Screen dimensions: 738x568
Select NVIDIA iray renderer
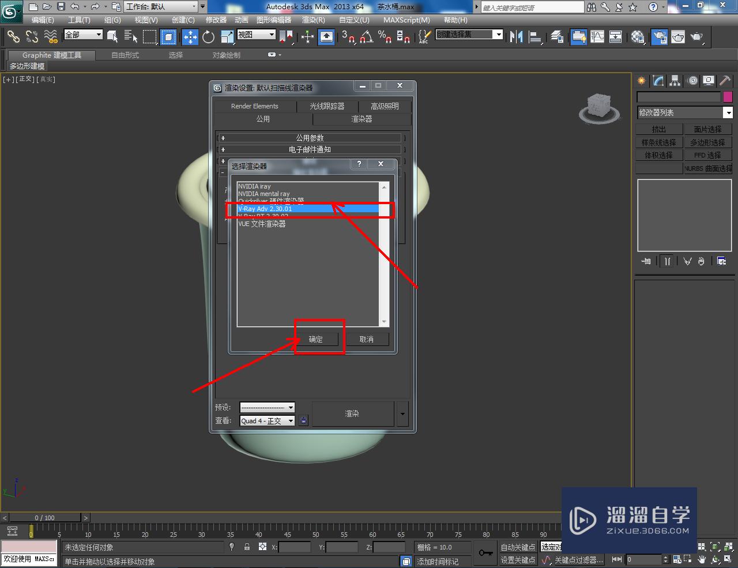(308, 186)
